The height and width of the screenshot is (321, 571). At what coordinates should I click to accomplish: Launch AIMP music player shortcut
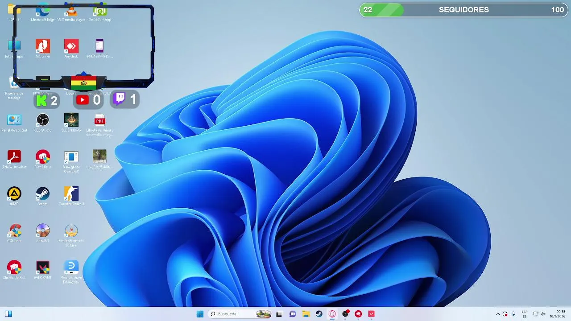[x=14, y=196]
